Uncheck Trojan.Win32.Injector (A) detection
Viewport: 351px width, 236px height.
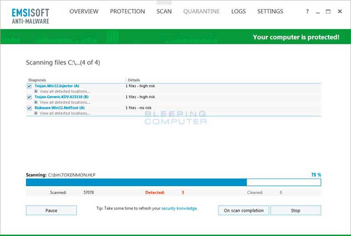(29, 86)
